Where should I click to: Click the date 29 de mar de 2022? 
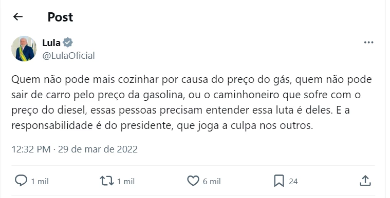(98, 149)
